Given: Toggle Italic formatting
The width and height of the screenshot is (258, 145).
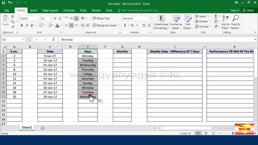Looking at the screenshot, I should click(27, 25).
